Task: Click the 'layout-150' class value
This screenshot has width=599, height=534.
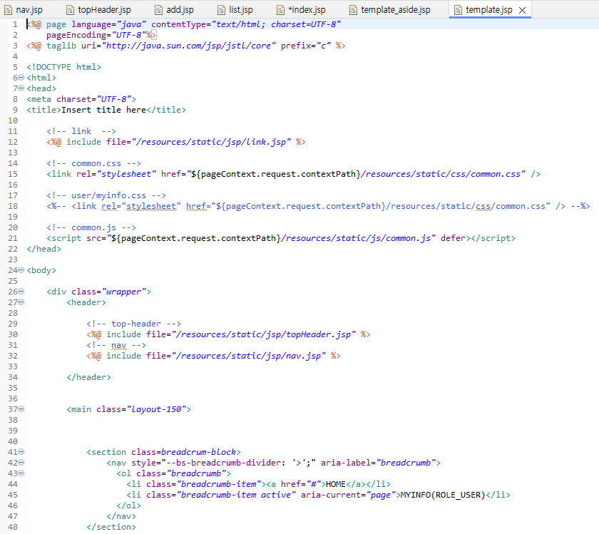Action: pyautogui.click(x=156, y=409)
